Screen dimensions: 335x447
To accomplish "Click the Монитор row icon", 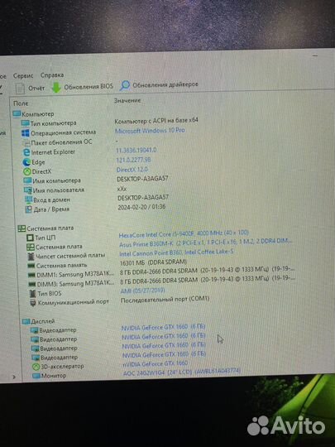I will pos(36,376).
